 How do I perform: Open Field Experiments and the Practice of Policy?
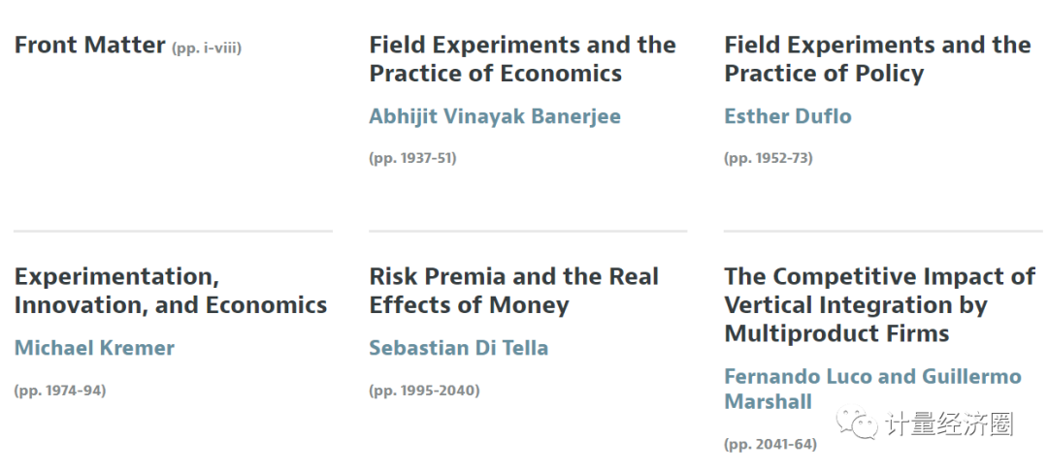click(x=877, y=59)
